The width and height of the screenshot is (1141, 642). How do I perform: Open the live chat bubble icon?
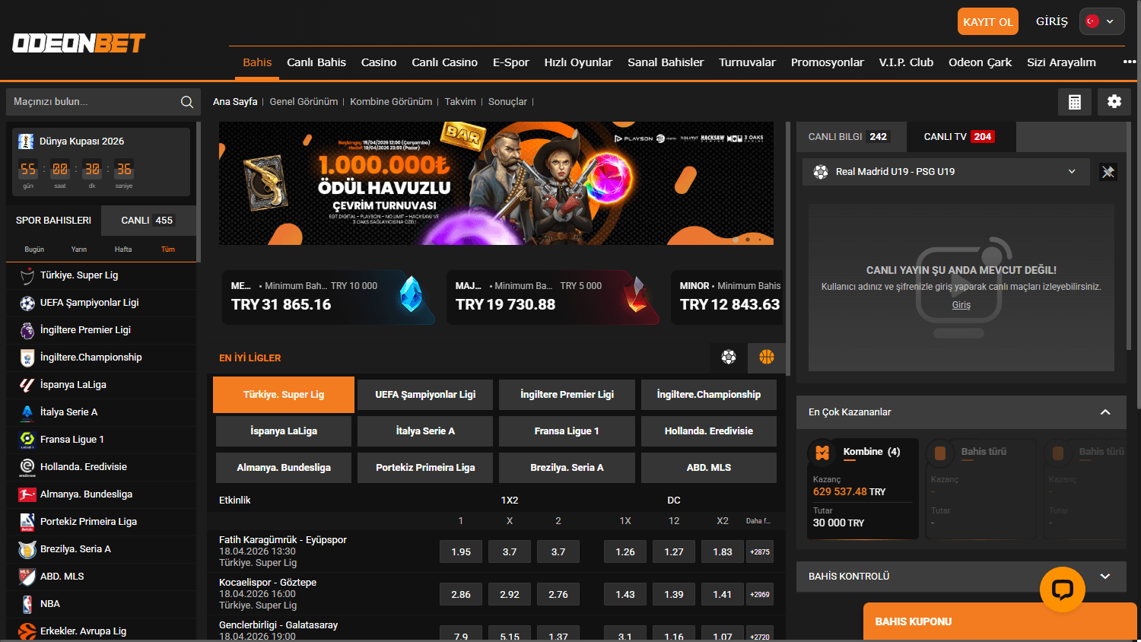pyautogui.click(x=1063, y=590)
